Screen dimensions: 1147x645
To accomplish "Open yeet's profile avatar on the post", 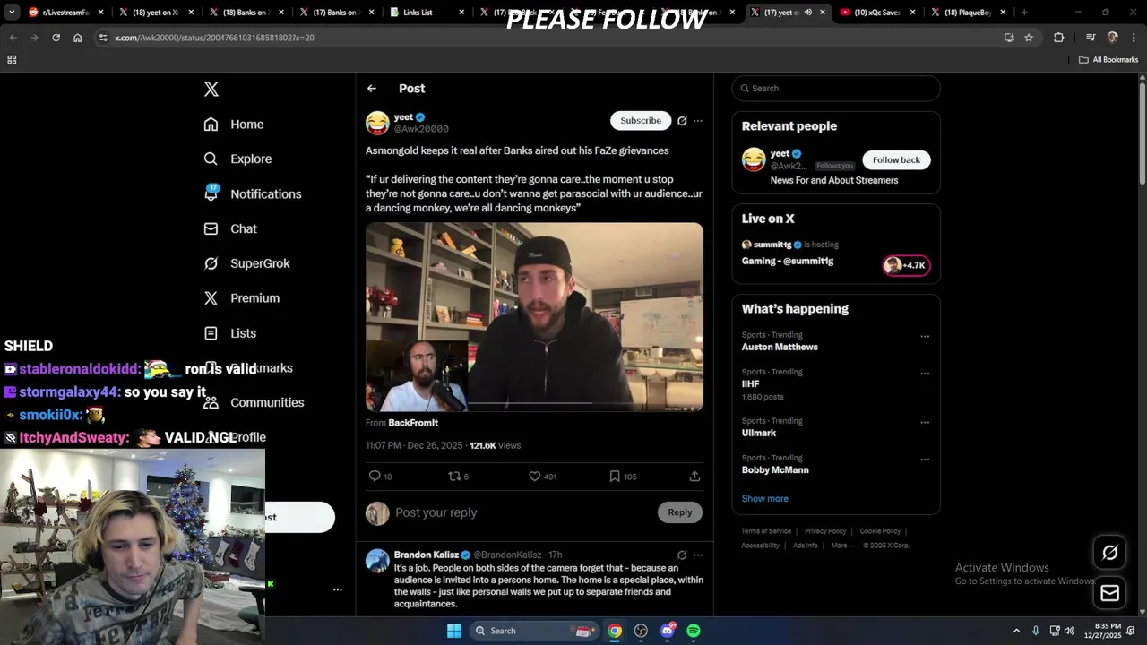I will pyautogui.click(x=377, y=123).
